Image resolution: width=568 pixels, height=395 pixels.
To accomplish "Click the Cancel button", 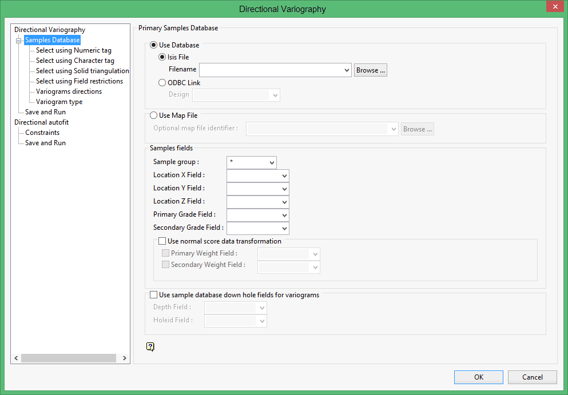I will click(x=533, y=377).
